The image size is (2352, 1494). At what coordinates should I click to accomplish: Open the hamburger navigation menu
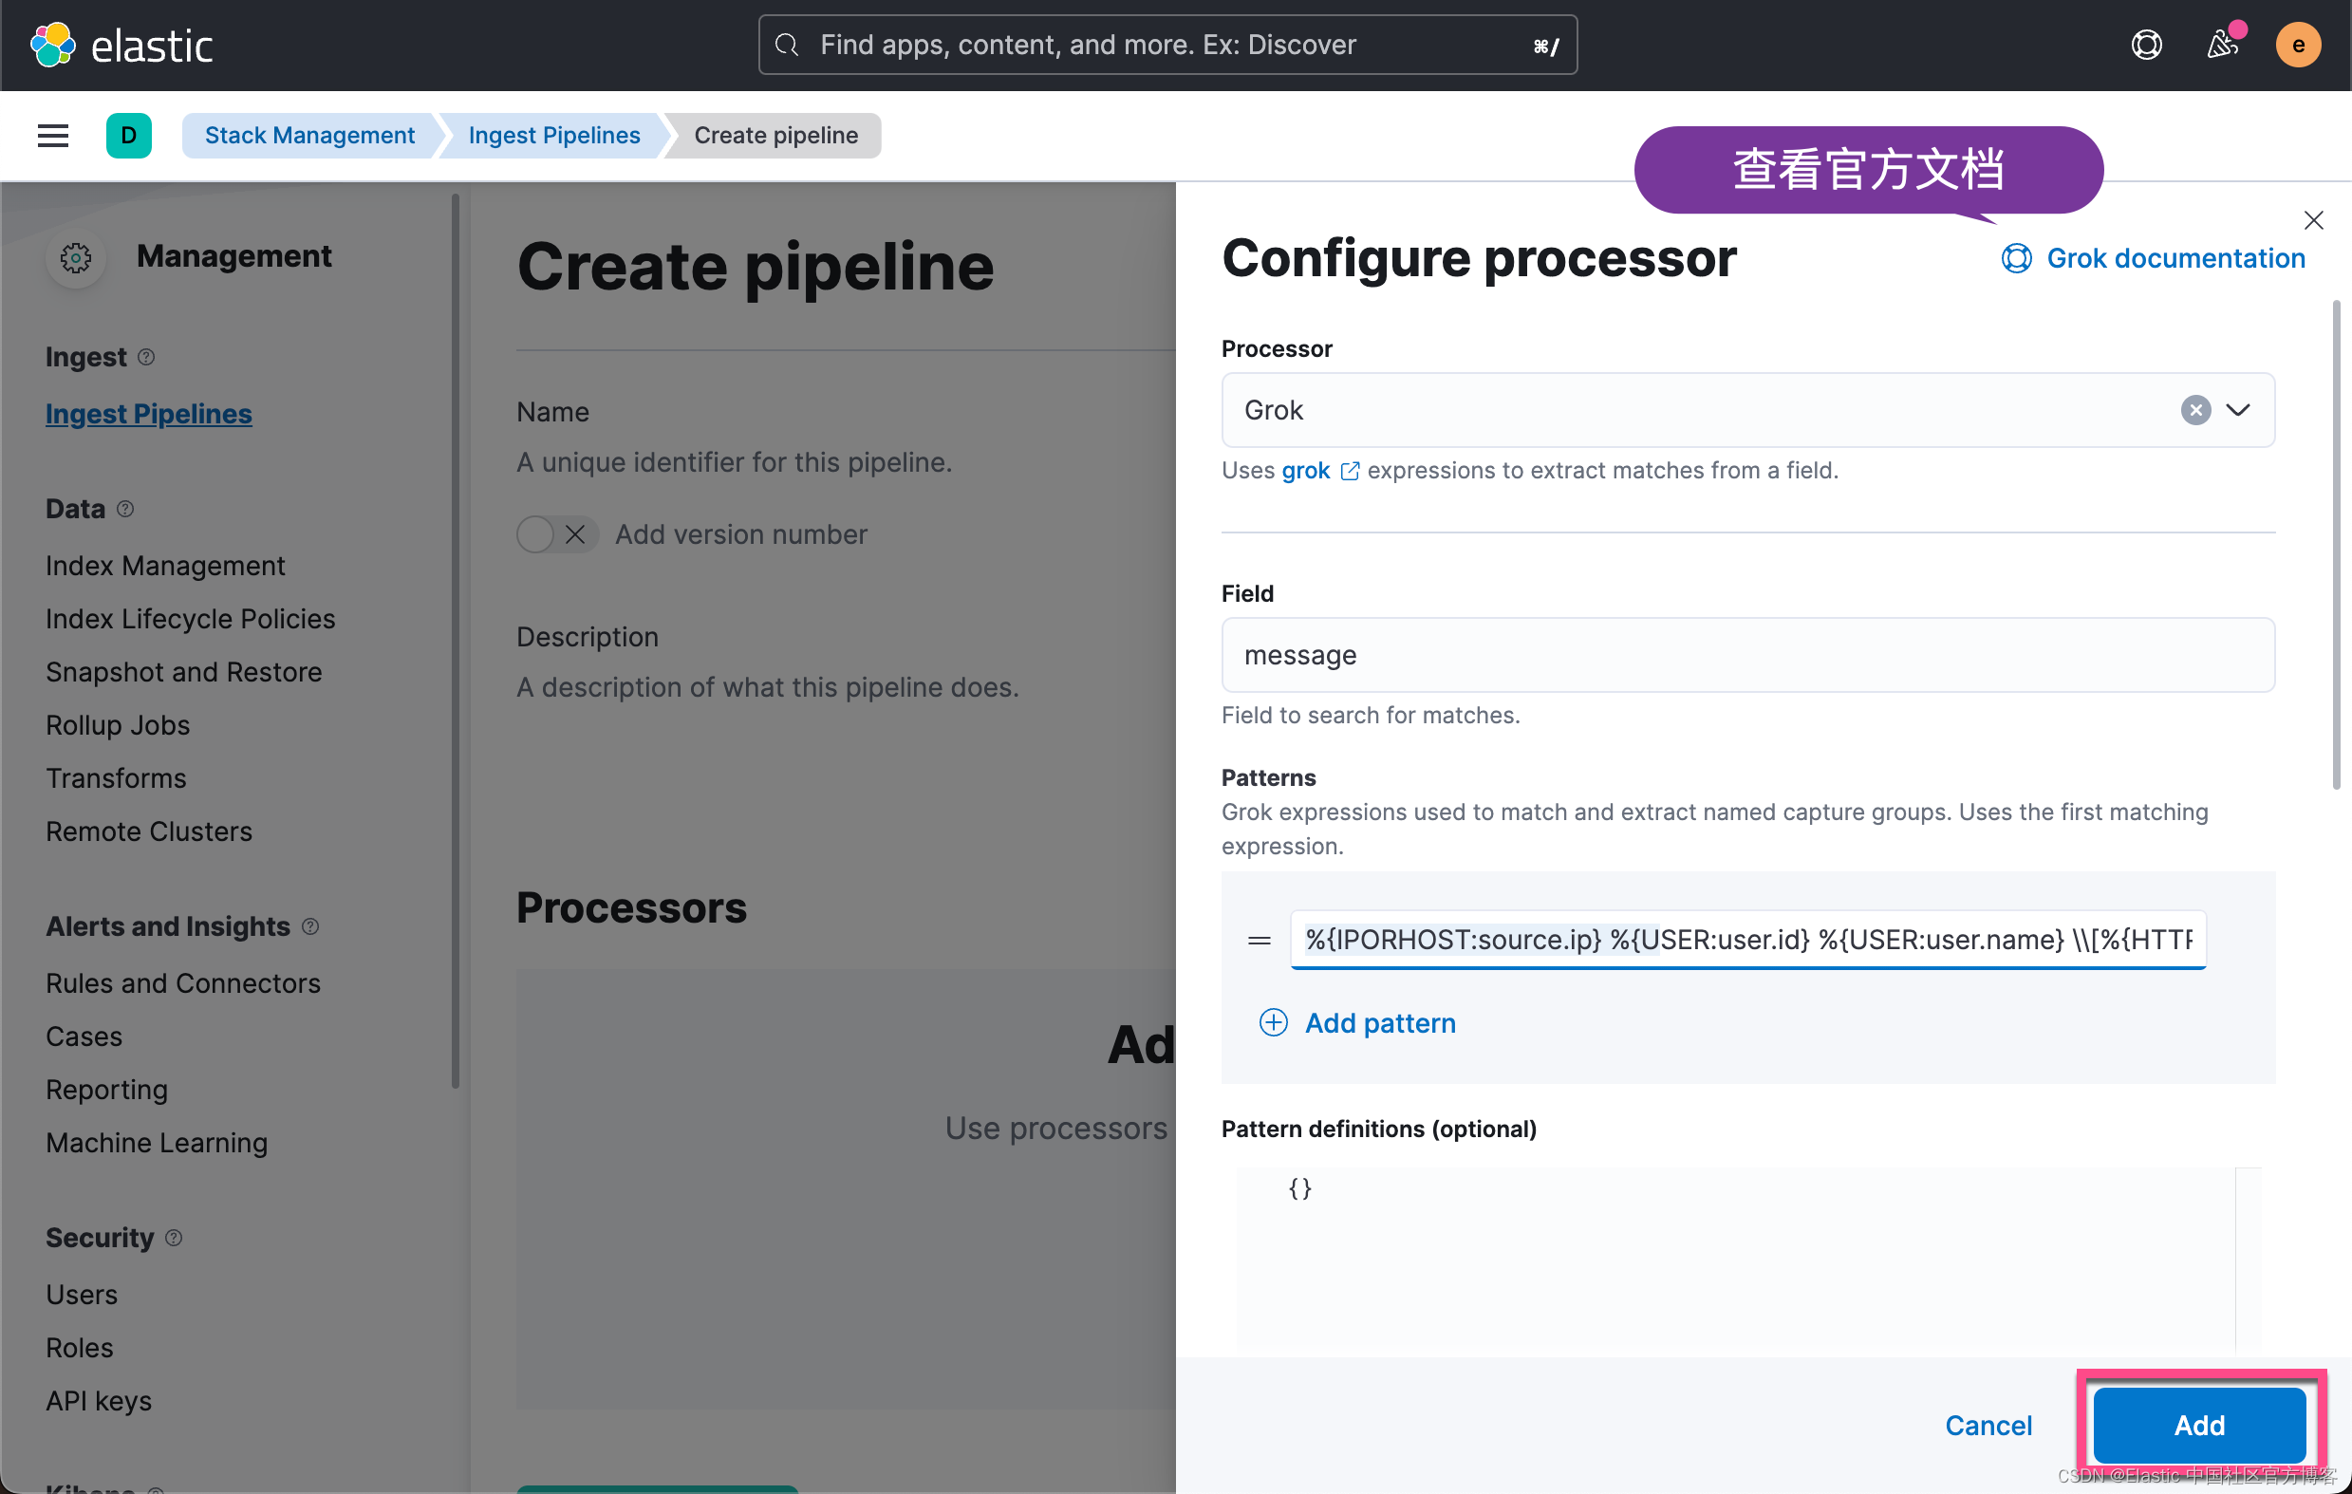tap(53, 136)
